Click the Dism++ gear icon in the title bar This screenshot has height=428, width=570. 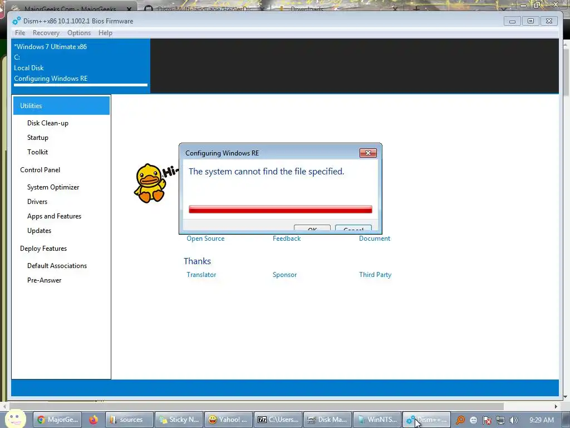[17, 21]
